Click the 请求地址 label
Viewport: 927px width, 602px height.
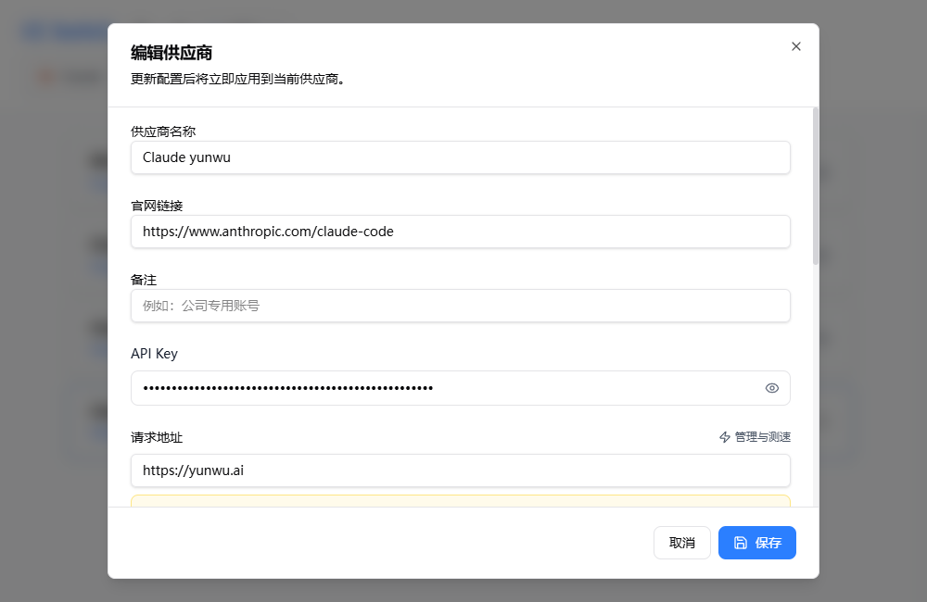click(150, 437)
